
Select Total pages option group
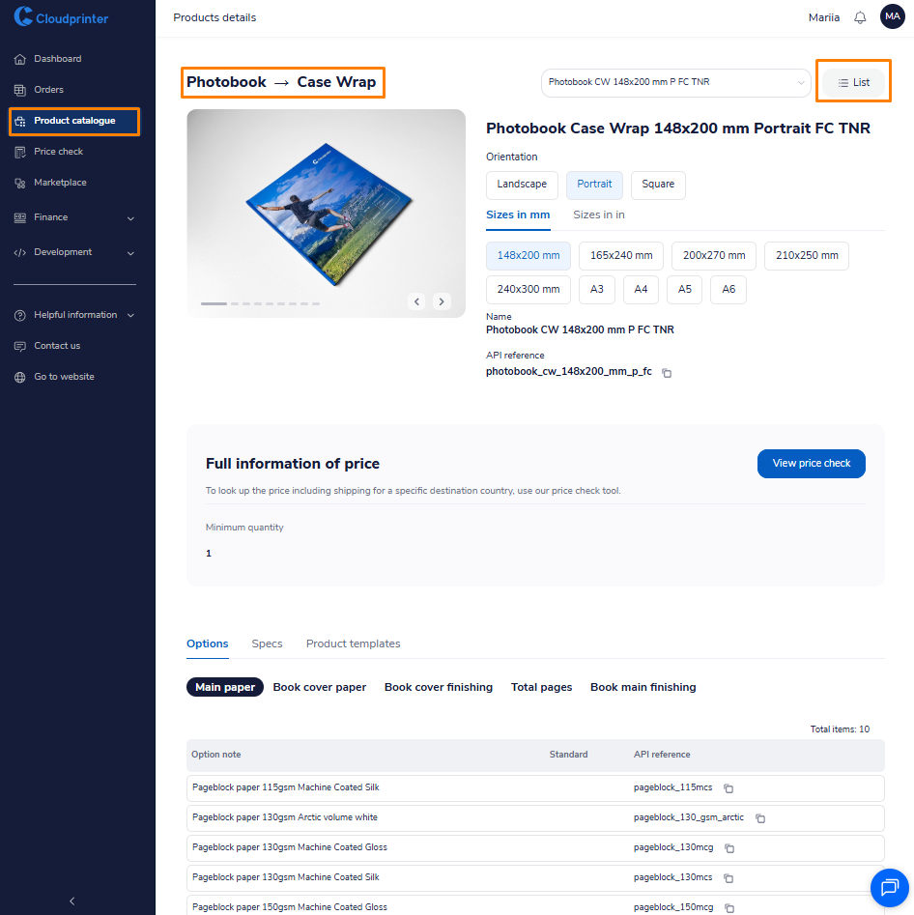point(541,687)
